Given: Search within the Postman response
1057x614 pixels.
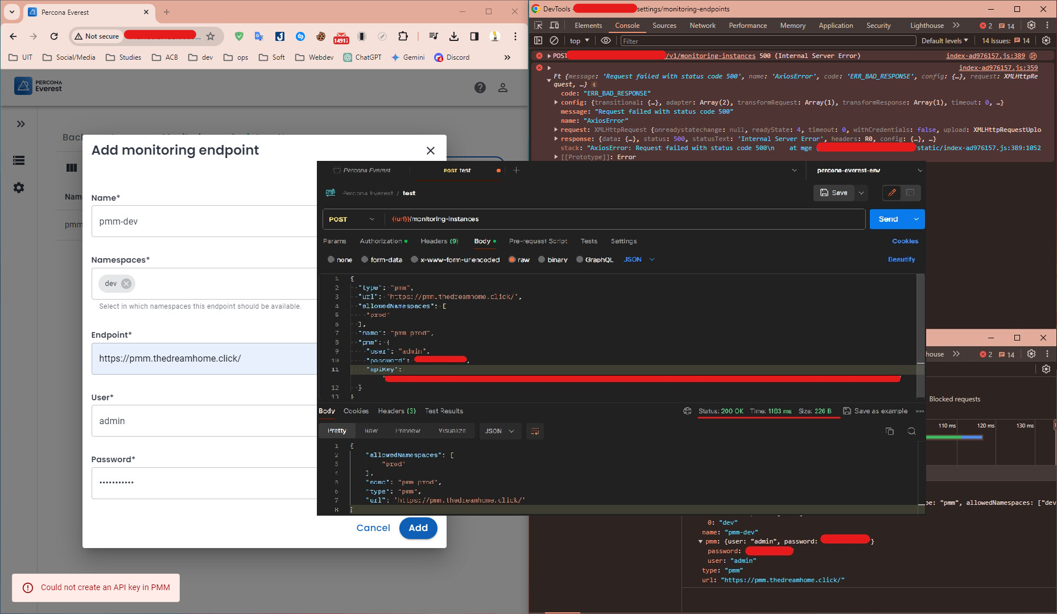Looking at the screenshot, I should (x=911, y=431).
